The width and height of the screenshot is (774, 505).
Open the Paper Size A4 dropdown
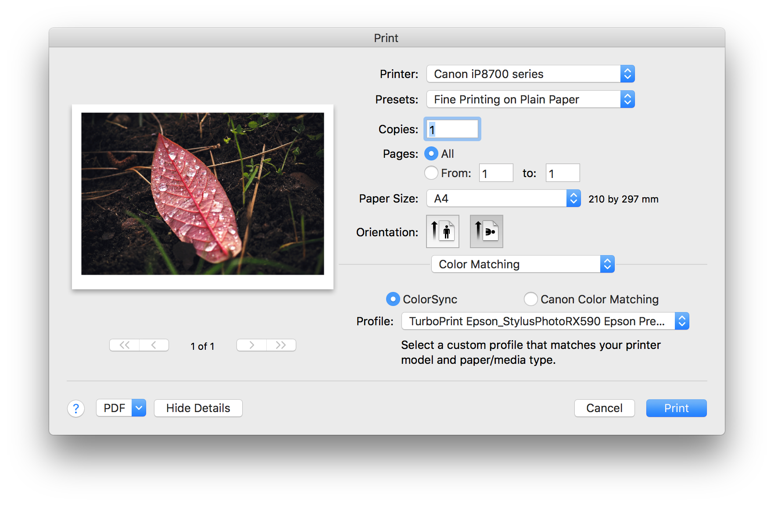click(x=504, y=198)
